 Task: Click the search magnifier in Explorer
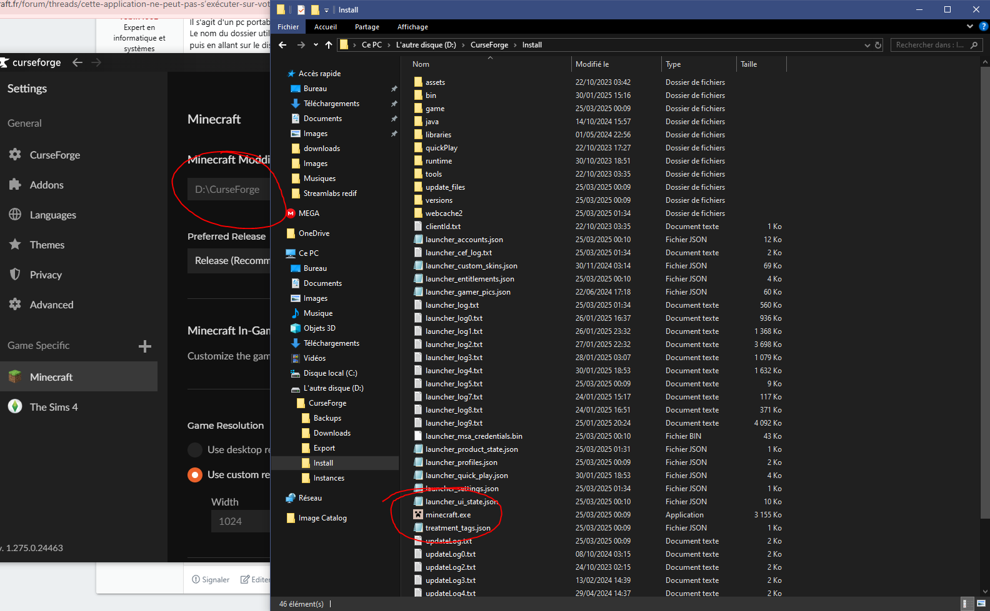coord(974,45)
